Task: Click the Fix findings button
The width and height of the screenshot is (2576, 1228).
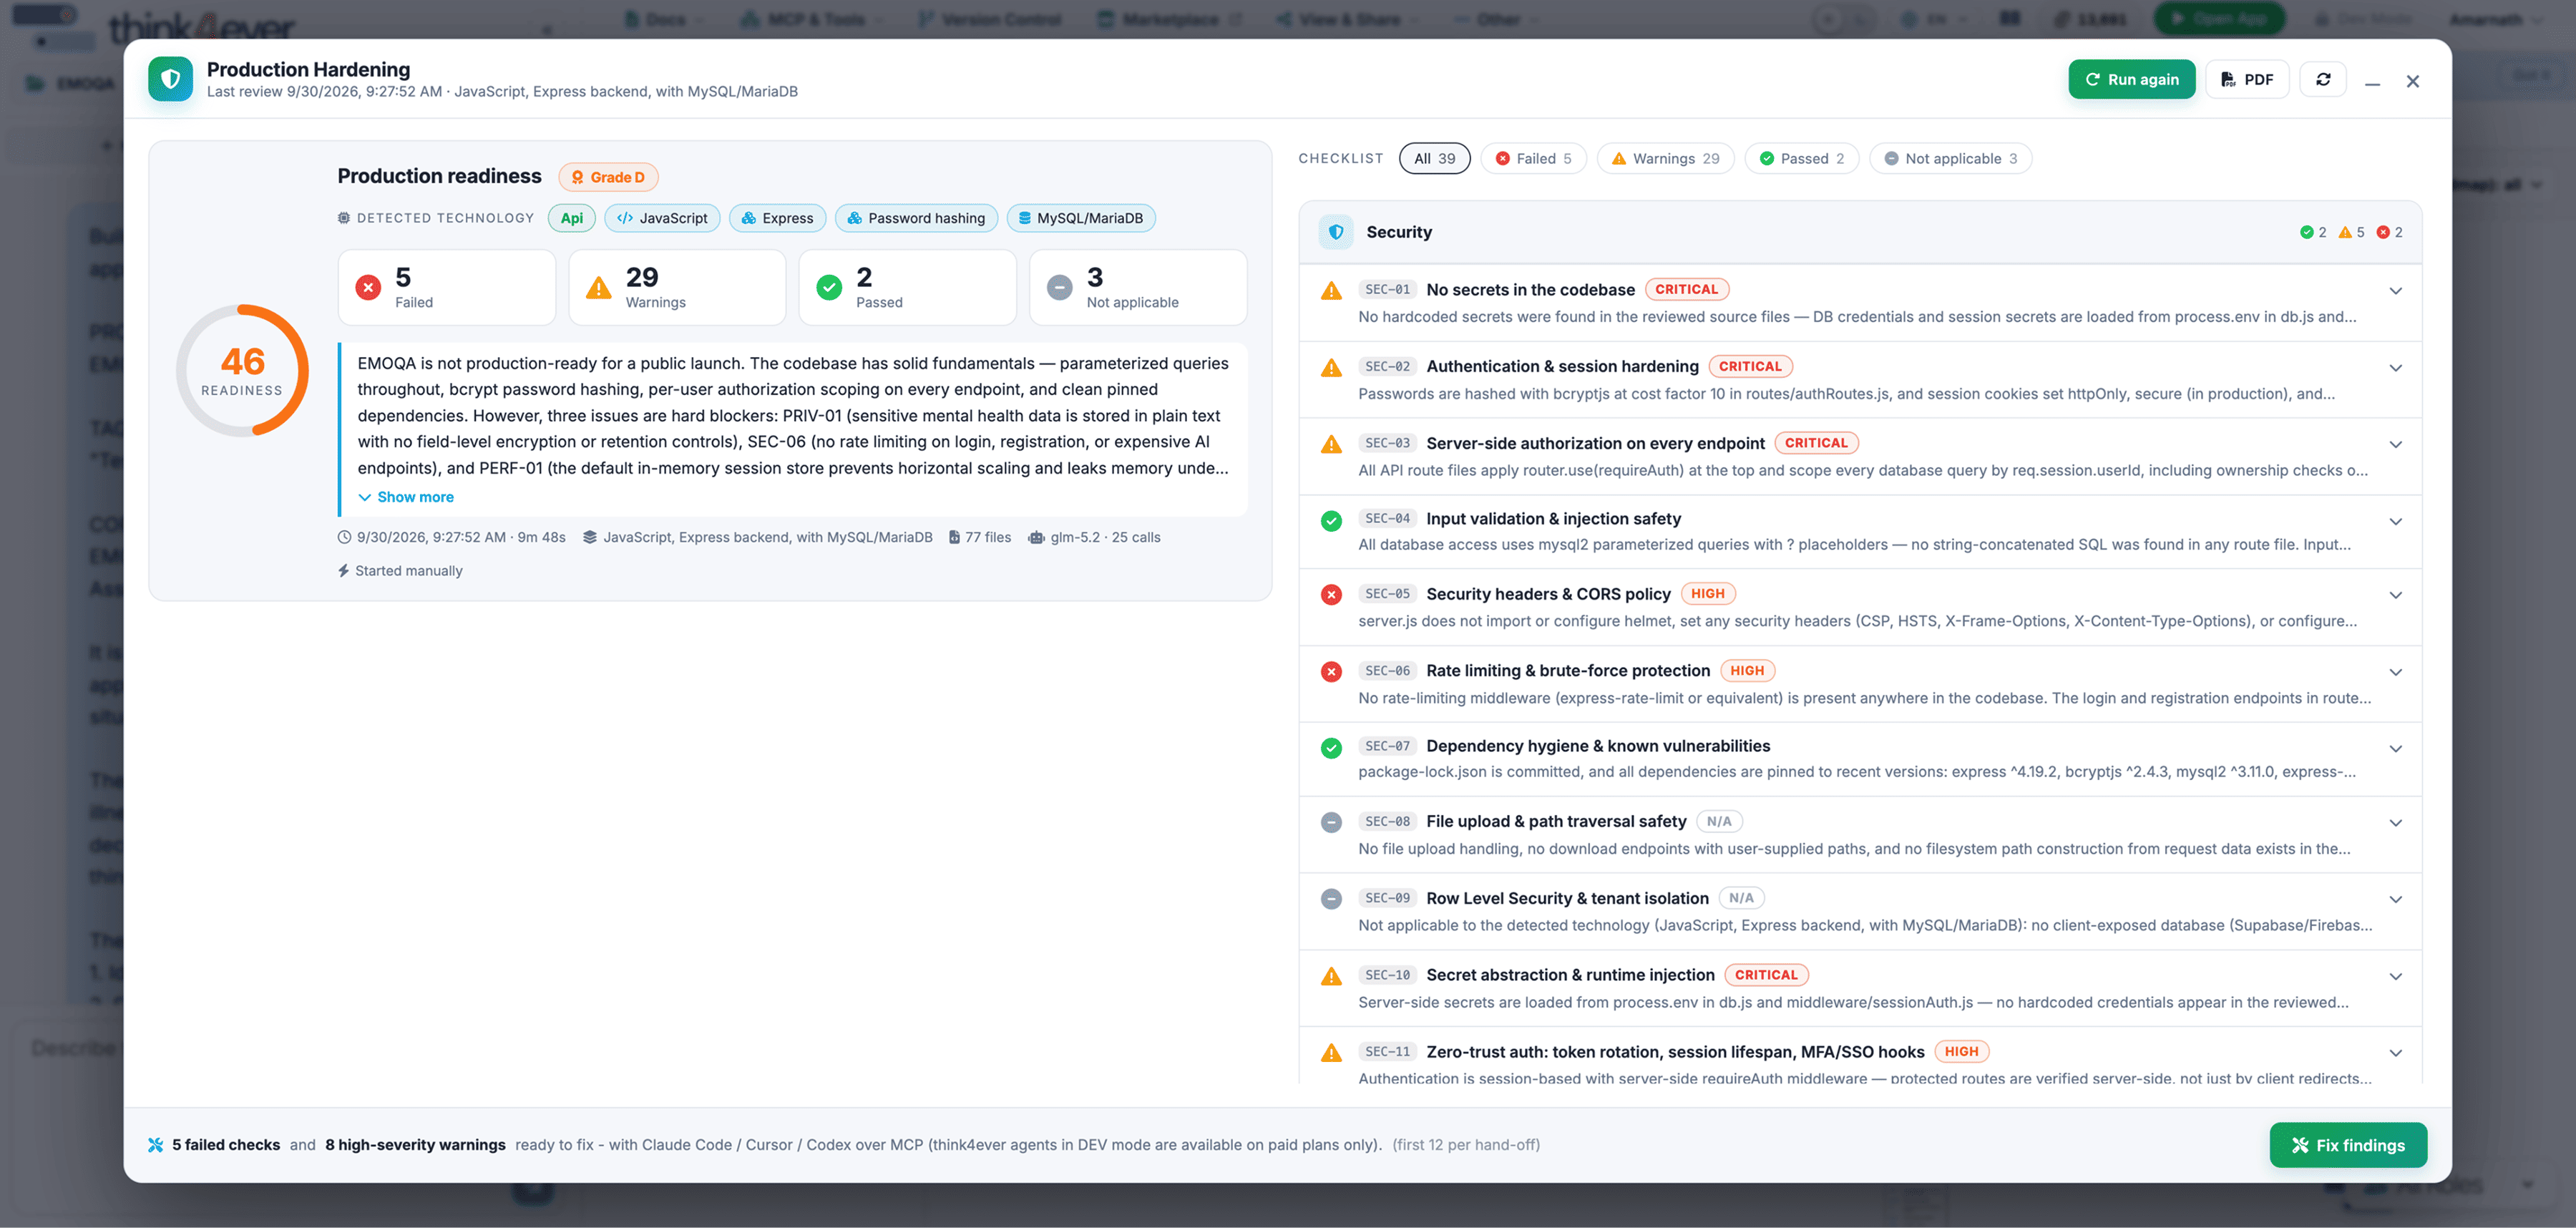Action: (x=2347, y=1145)
